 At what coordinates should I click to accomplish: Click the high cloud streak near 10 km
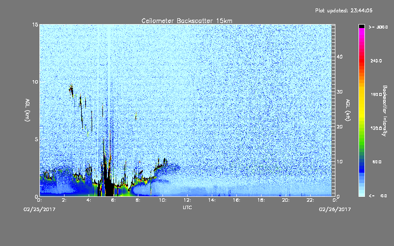[x=71, y=91]
